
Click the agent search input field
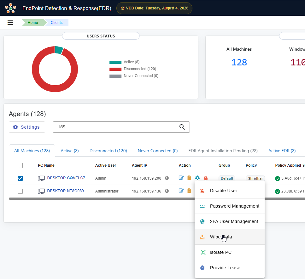coord(117,127)
